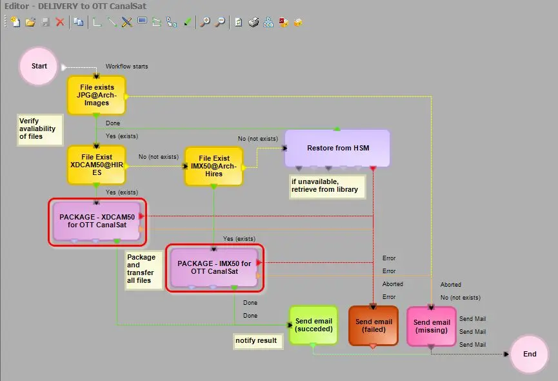The width and height of the screenshot is (558, 381).
Task: Click the print icon in toolbar
Action: 254,22
